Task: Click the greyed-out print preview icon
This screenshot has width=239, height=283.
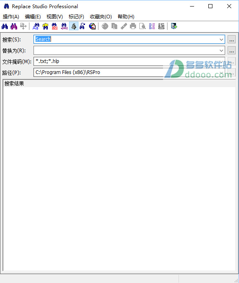Action: point(143,26)
